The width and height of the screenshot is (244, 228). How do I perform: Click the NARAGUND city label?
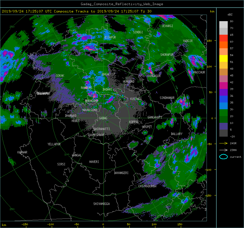click(92, 101)
